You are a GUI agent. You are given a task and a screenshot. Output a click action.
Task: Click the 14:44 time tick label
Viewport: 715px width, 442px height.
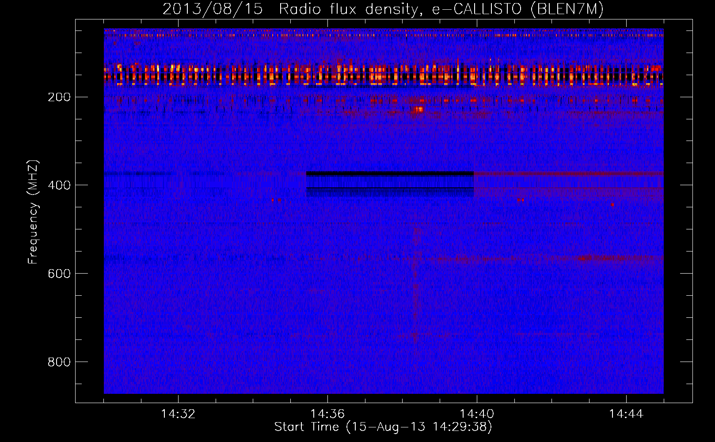[x=626, y=414]
